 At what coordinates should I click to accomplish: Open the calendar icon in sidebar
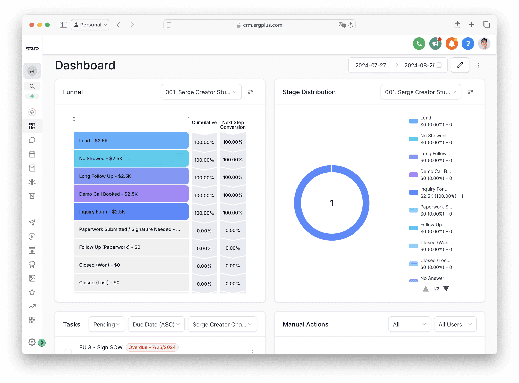point(32,154)
